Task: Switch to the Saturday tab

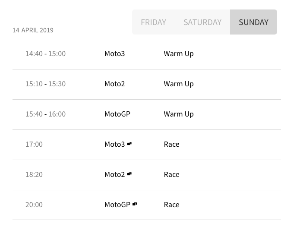Action: pos(202,22)
